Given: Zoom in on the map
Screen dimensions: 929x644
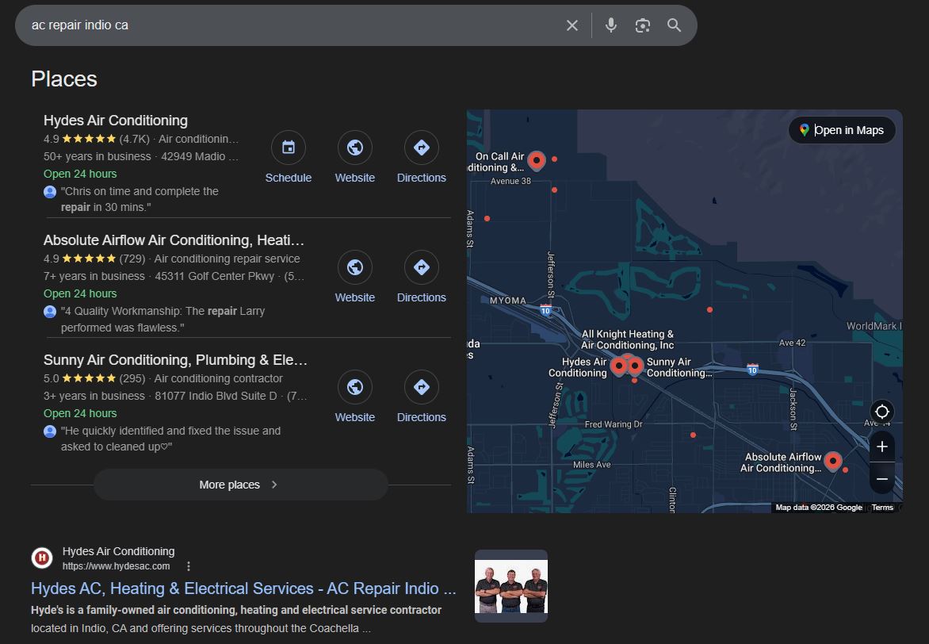Looking at the screenshot, I should 881,447.
